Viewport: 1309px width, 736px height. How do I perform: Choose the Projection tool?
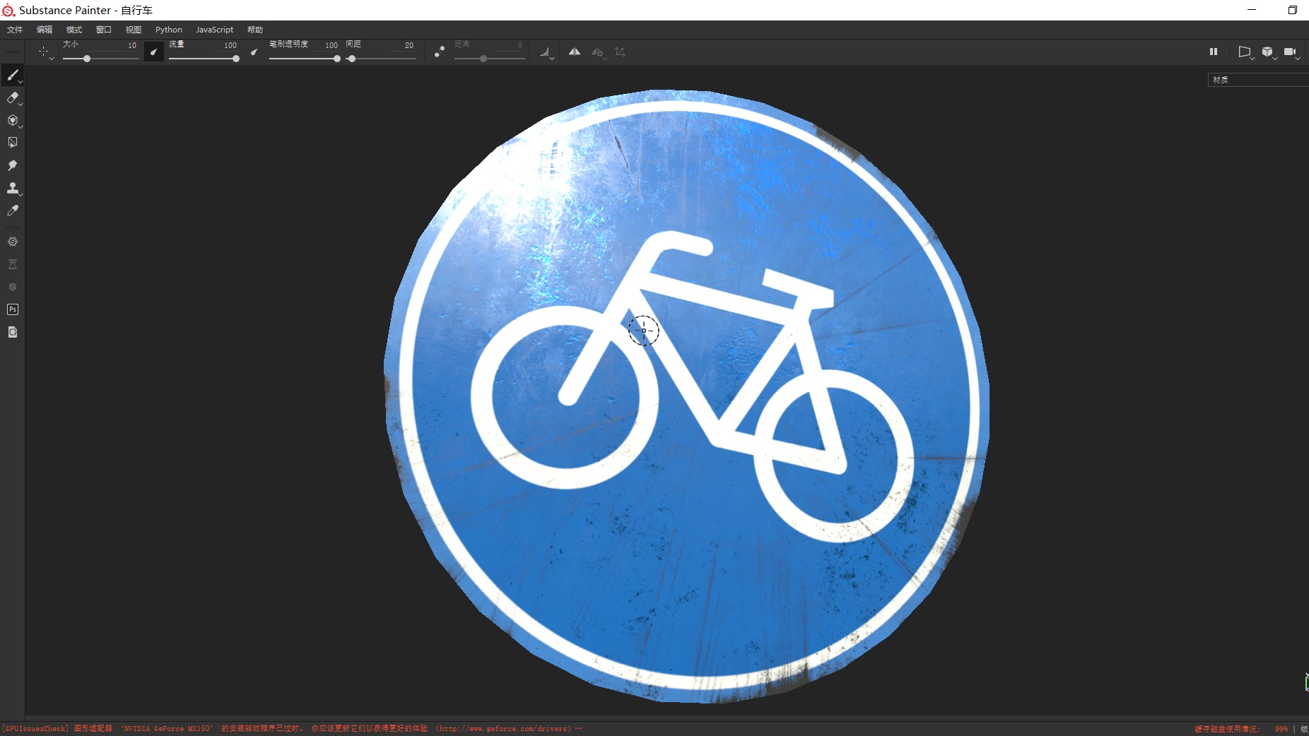pyautogui.click(x=13, y=121)
